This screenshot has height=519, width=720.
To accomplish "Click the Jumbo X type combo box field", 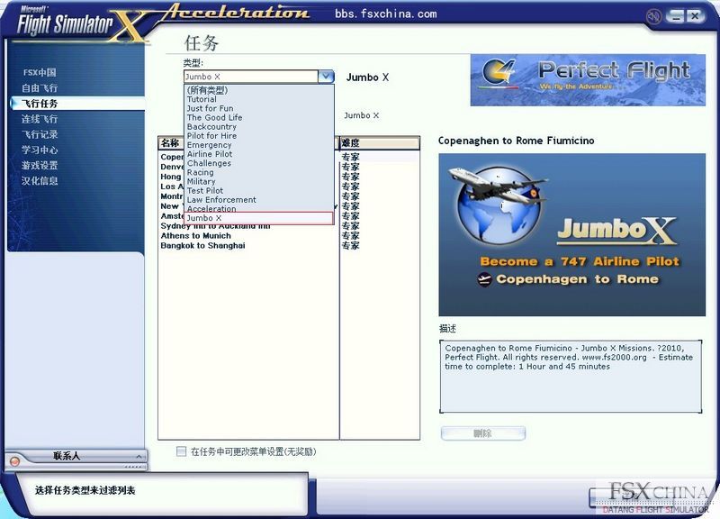I will (251, 77).
